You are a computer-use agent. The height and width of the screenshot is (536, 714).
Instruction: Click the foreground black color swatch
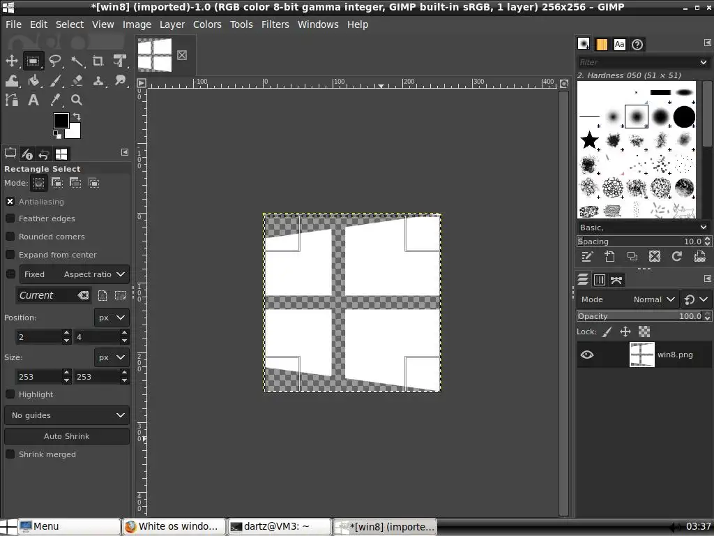[x=61, y=121]
